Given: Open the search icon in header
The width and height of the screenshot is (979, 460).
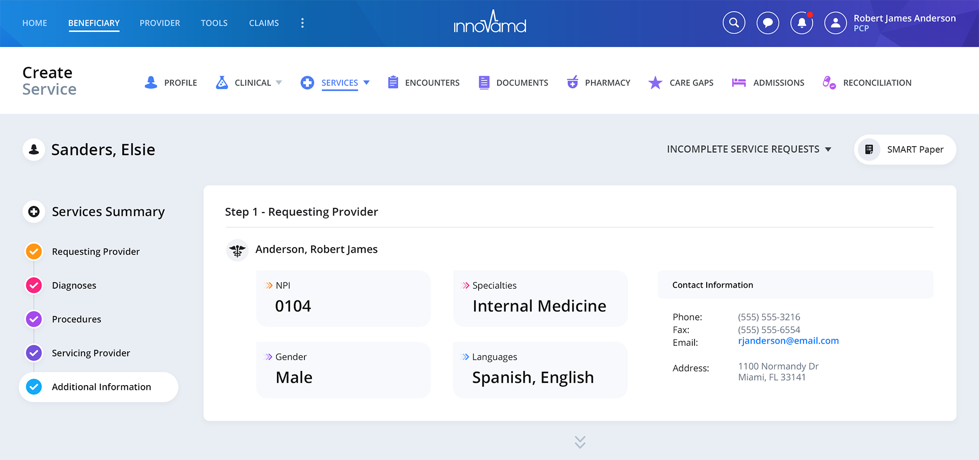Looking at the screenshot, I should [x=734, y=23].
